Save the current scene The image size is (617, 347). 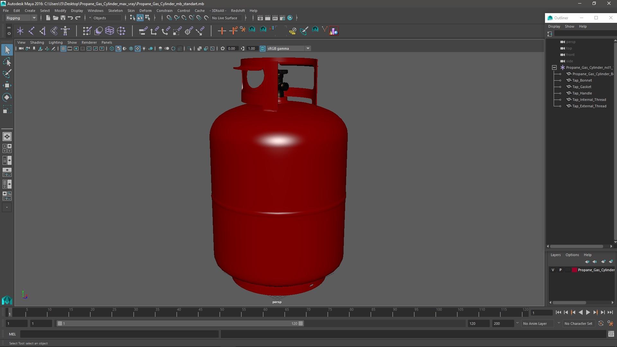[63, 18]
